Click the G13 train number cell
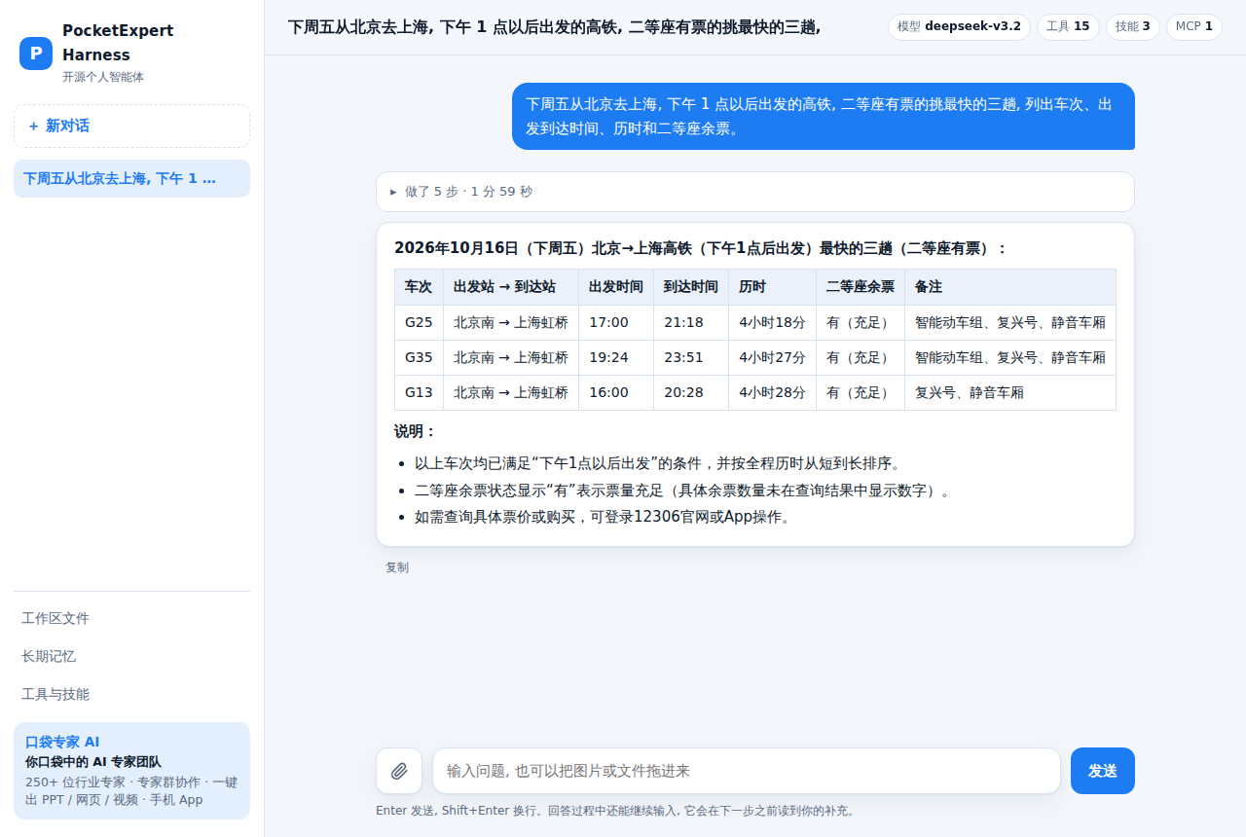Viewport: 1246px width, 837px height. (419, 392)
